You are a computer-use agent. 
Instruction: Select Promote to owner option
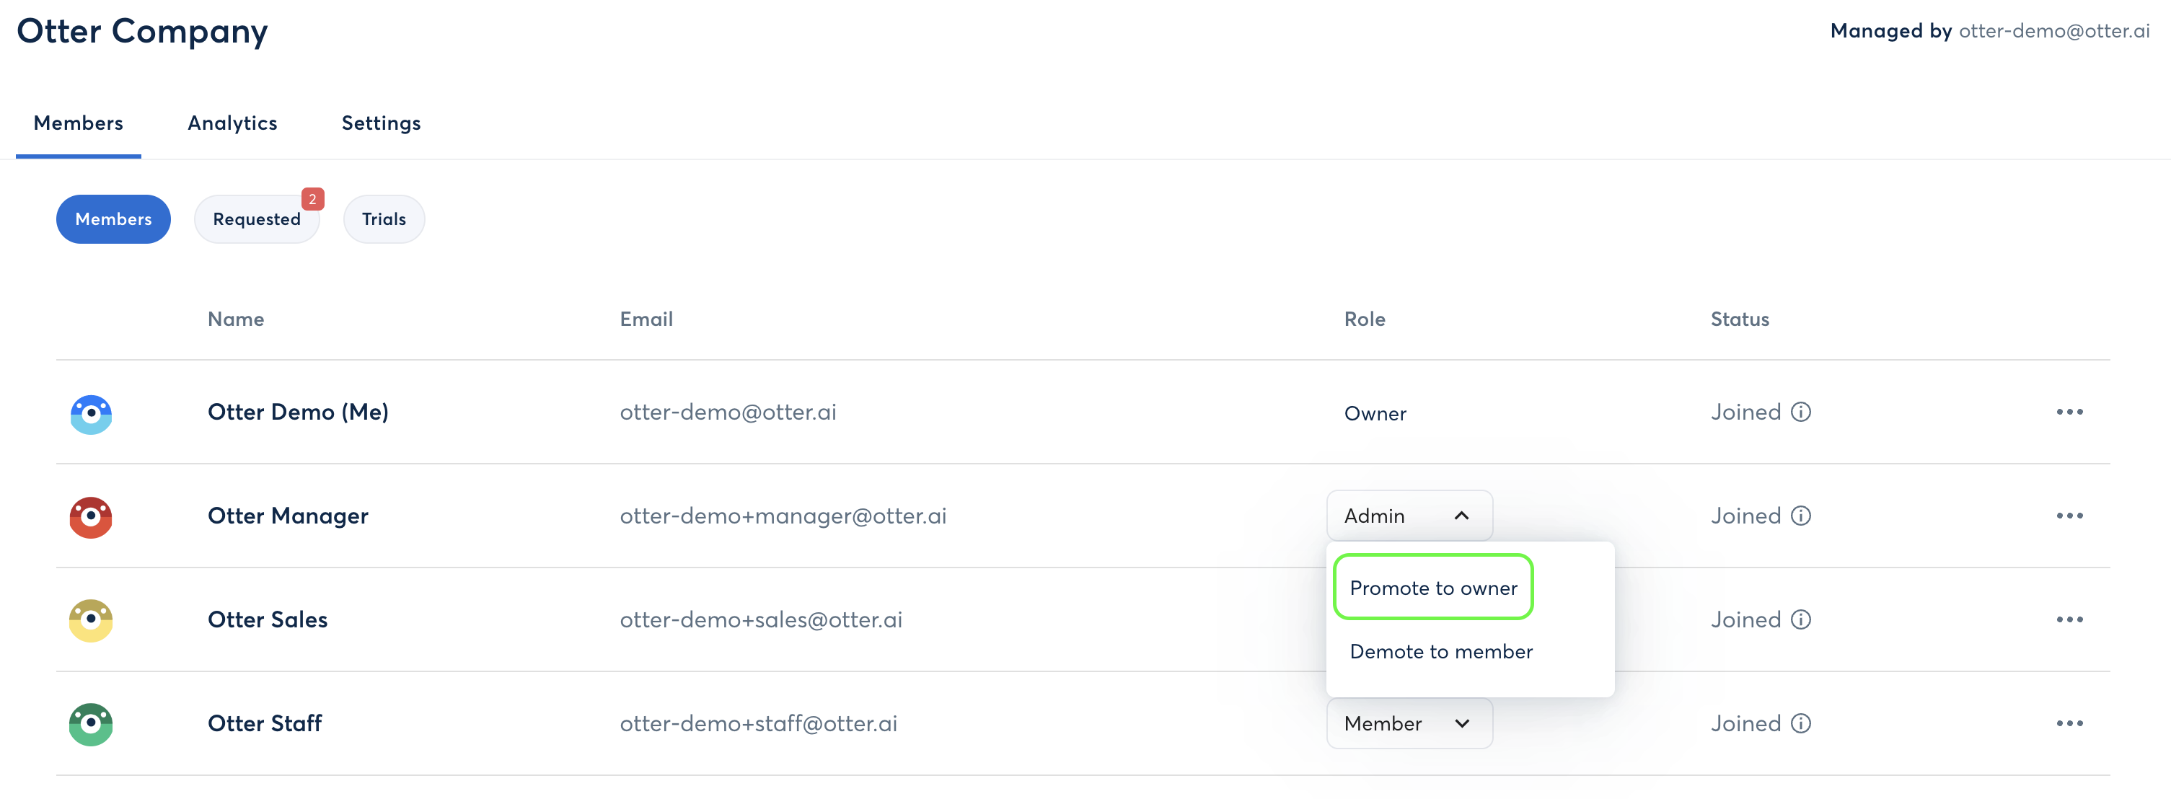1432,588
